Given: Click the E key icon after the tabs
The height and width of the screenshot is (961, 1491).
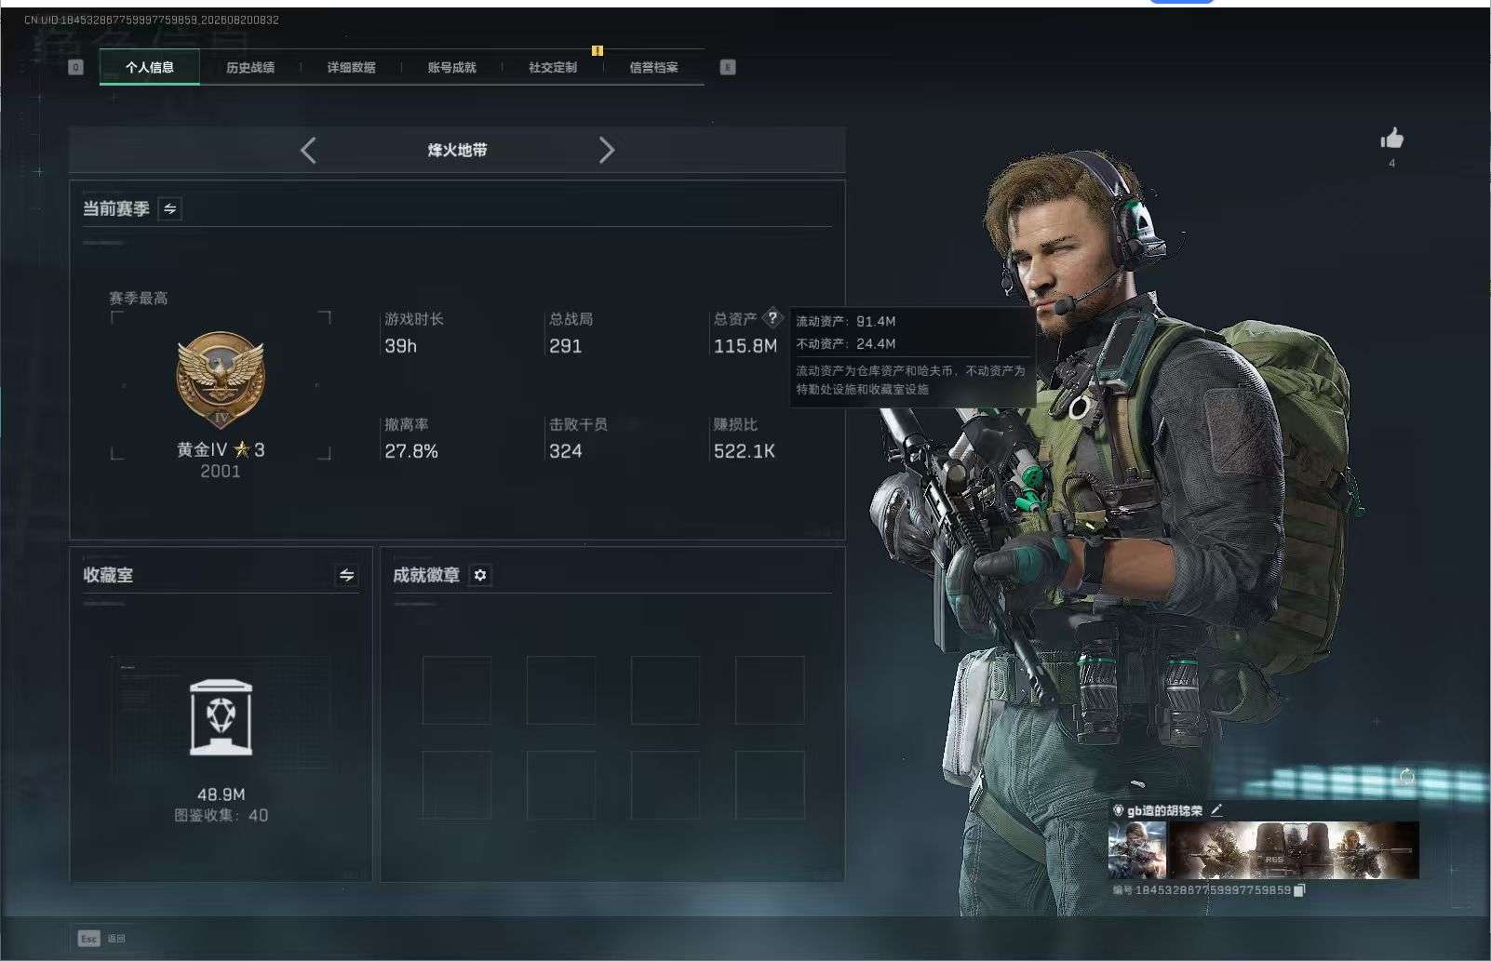Looking at the screenshot, I should click(728, 67).
